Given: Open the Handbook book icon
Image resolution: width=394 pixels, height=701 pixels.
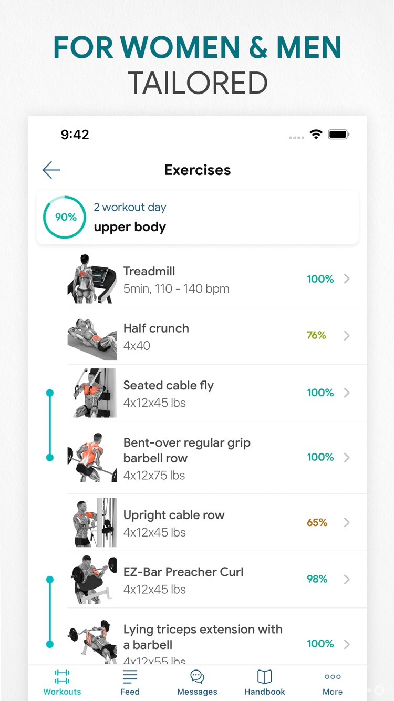Looking at the screenshot, I should tap(264, 677).
